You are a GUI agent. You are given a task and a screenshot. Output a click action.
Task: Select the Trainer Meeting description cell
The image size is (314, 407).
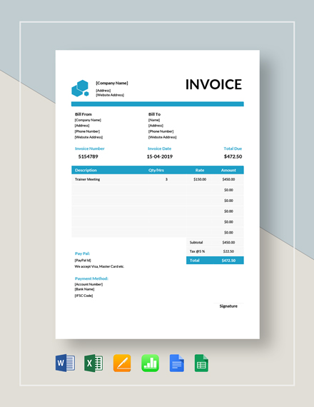(88, 179)
